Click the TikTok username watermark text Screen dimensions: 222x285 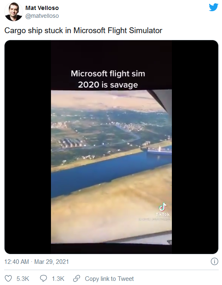[x=154, y=220]
